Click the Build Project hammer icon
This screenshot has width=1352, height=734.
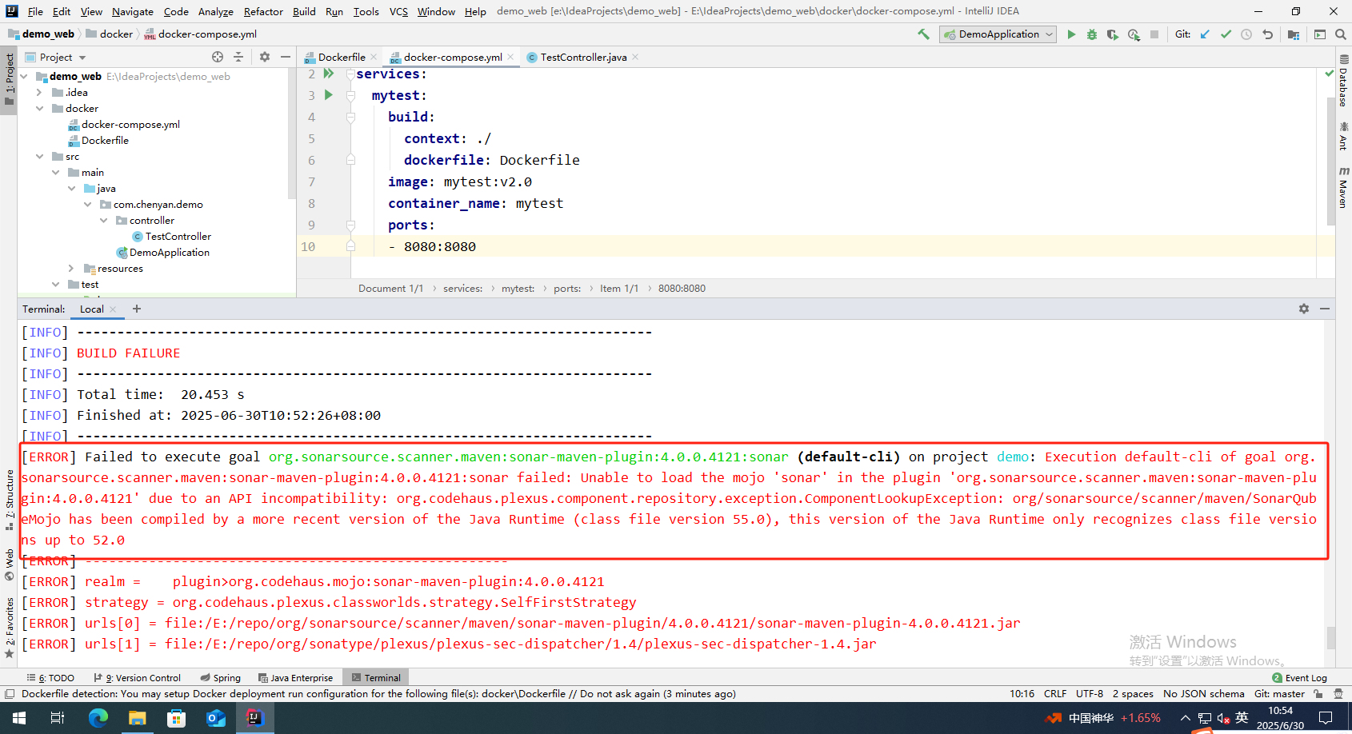tap(923, 34)
